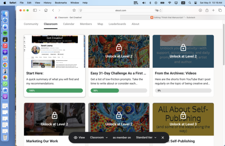This screenshot has height=146, width=225.
Task: Open the Bookmarks menu
Action: point(61,3)
